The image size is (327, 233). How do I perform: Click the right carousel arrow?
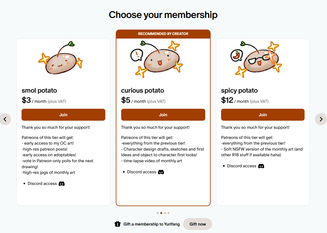321,119
